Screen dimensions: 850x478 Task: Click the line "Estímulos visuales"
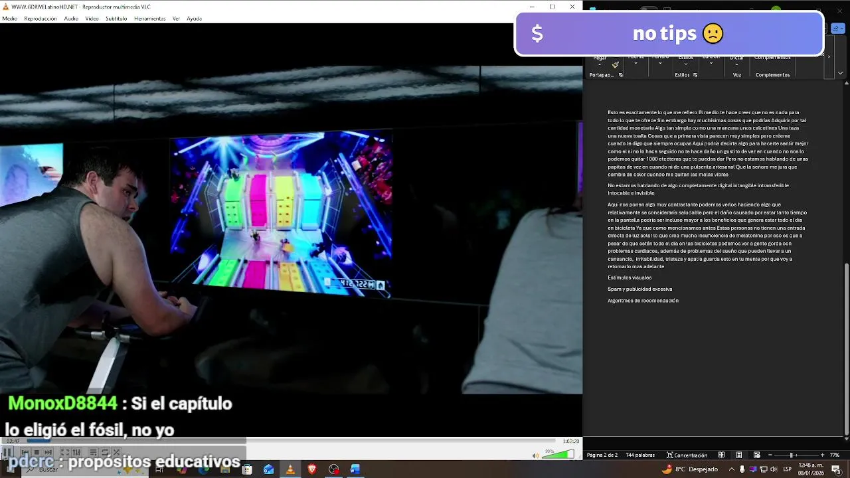pos(630,278)
